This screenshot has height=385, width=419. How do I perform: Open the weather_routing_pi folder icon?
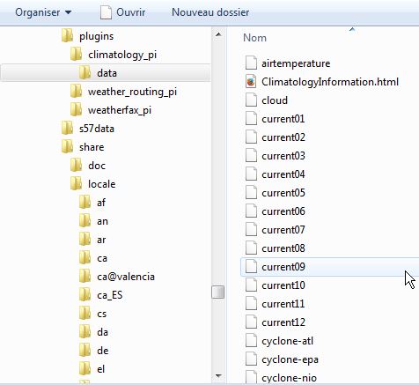(77, 92)
